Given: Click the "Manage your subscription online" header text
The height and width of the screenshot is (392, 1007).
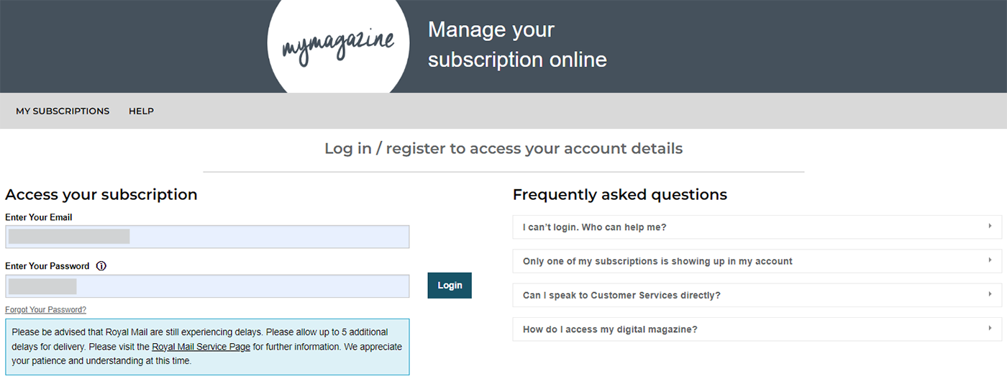Looking at the screenshot, I should point(517,45).
